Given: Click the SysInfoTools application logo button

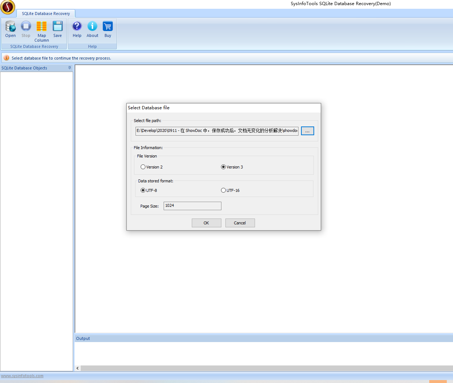Looking at the screenshot, I should (x=8, y=7).
